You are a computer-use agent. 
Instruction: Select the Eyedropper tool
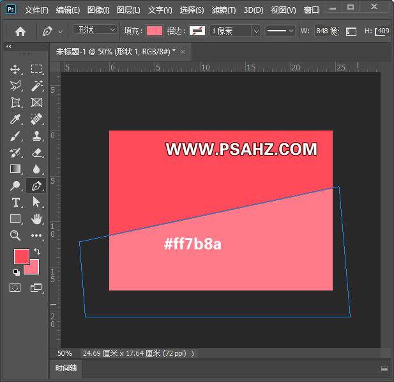coord(15,119)
